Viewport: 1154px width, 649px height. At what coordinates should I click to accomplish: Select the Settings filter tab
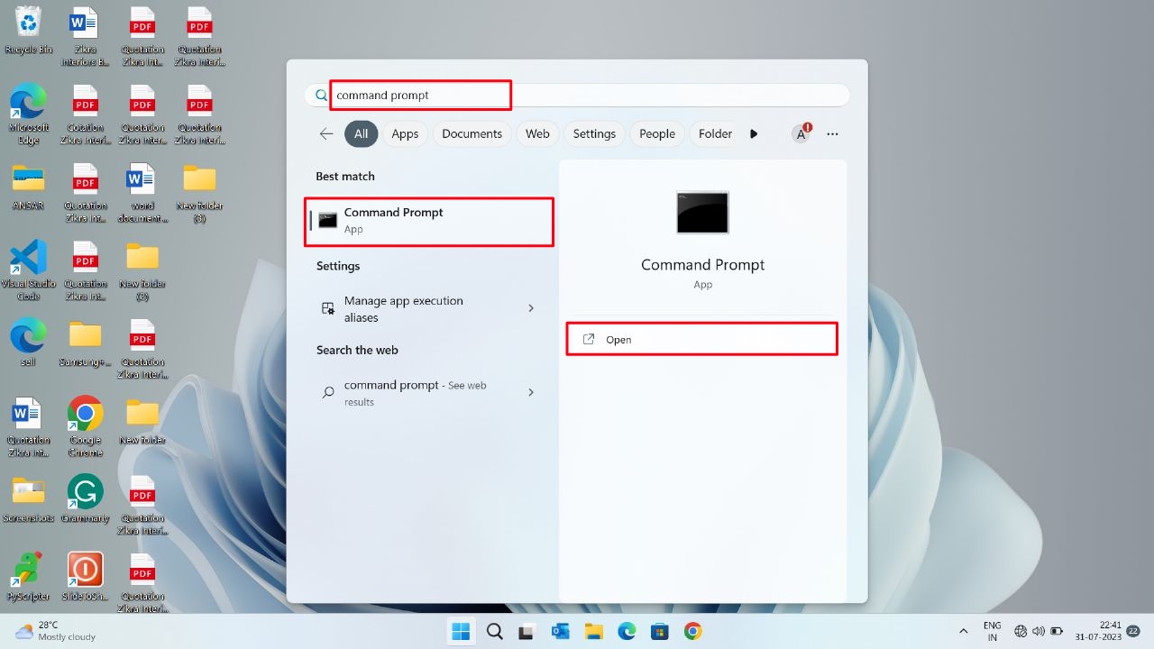(594, 133)
